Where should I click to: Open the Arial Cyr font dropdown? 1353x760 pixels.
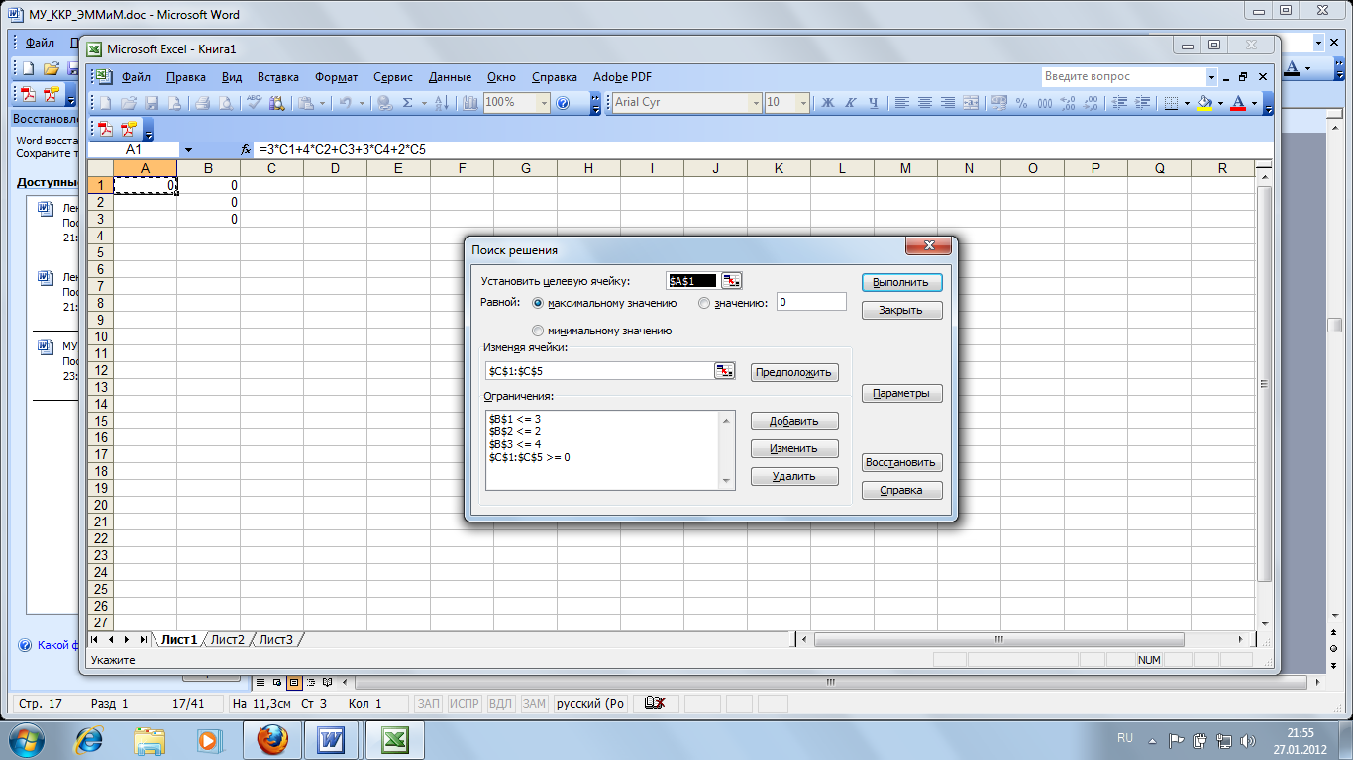click(756, 102)
